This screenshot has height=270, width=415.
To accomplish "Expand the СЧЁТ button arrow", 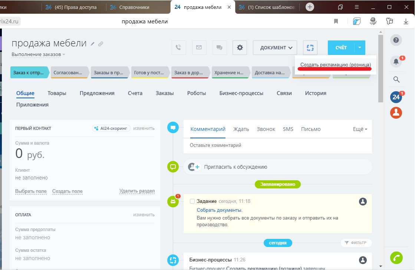I will [360, 47].
